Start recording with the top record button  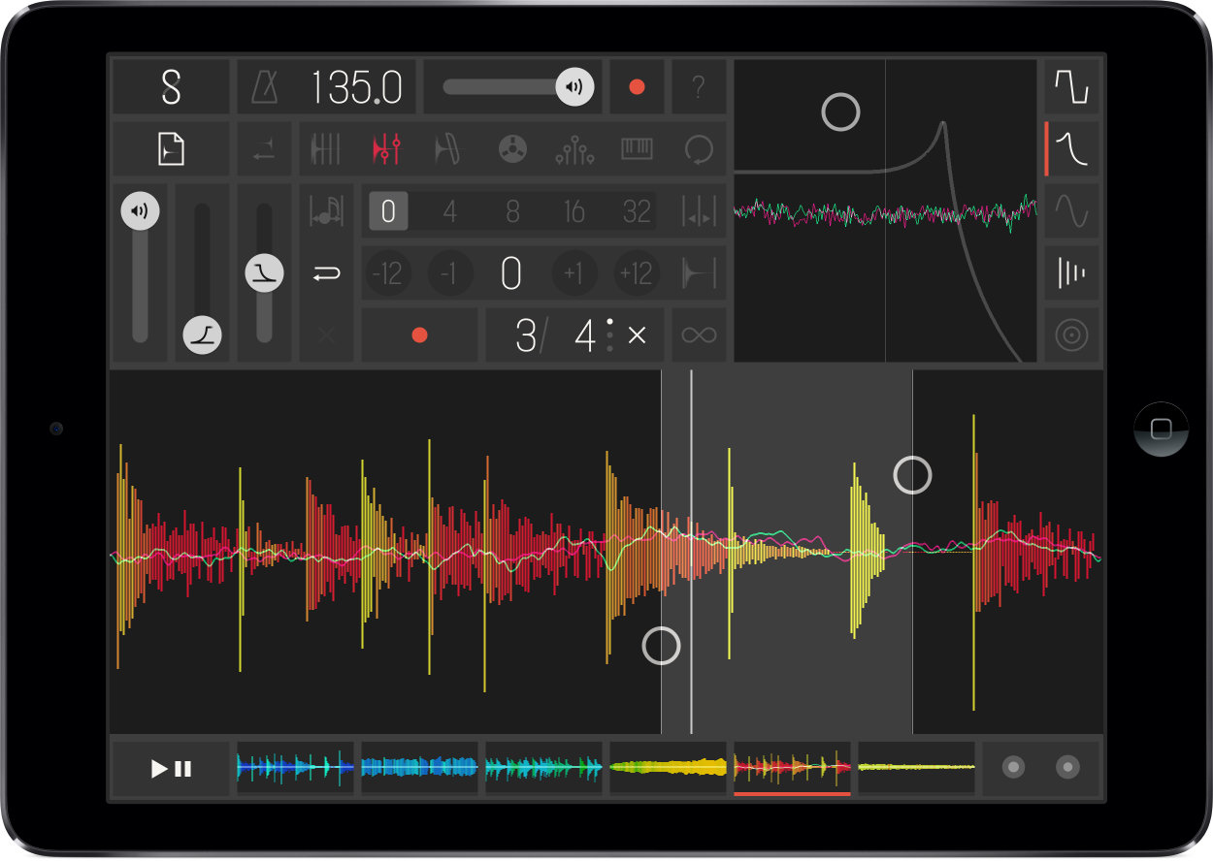coord(637,87)
